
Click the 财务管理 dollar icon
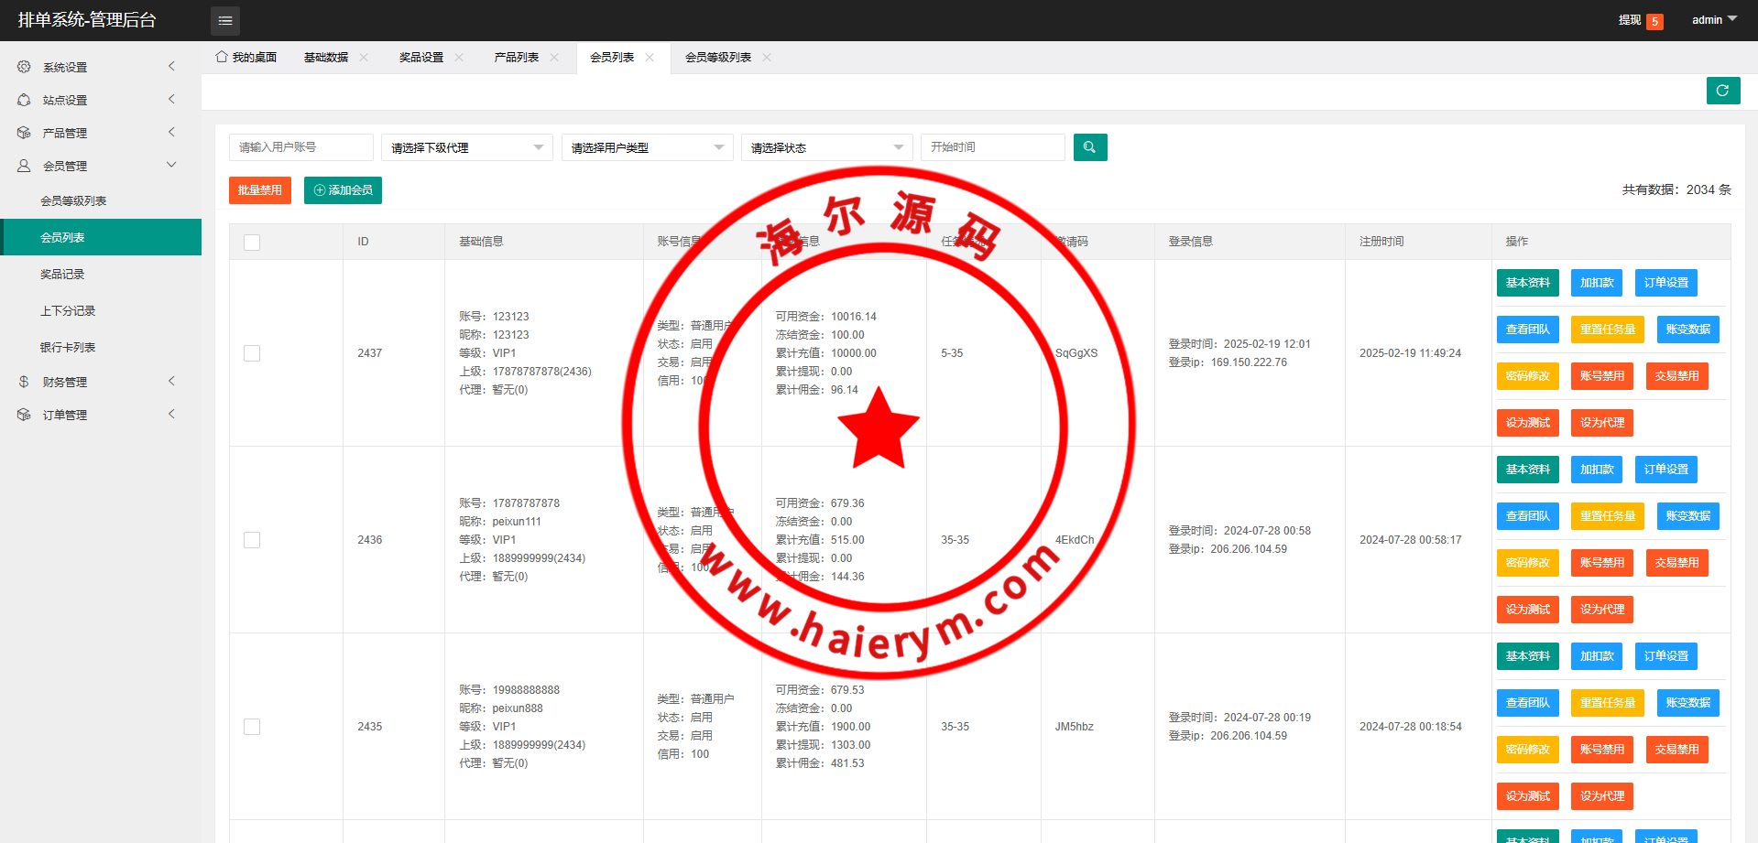click(x=24, y=382)
